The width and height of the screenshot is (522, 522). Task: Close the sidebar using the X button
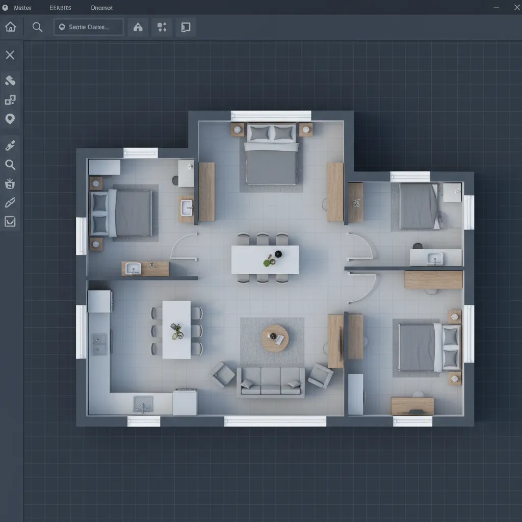point(10,55)
